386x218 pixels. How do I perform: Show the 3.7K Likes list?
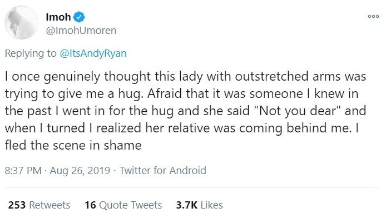pos(200,205)
